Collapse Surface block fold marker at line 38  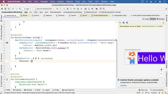pos(10,48)
